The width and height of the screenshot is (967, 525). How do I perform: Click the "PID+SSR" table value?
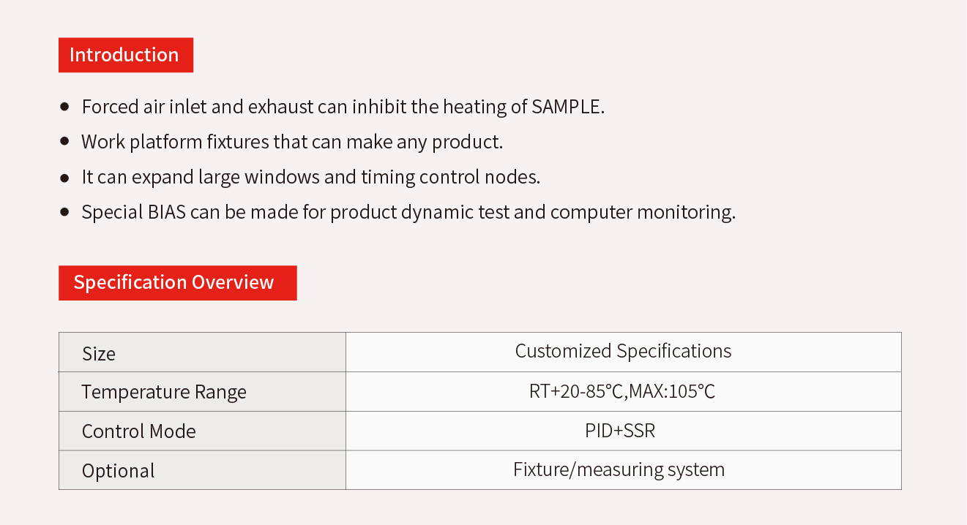(620, 431)
